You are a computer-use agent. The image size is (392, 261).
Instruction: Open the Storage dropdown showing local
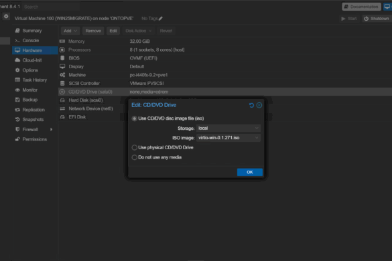tap(228, 128)
